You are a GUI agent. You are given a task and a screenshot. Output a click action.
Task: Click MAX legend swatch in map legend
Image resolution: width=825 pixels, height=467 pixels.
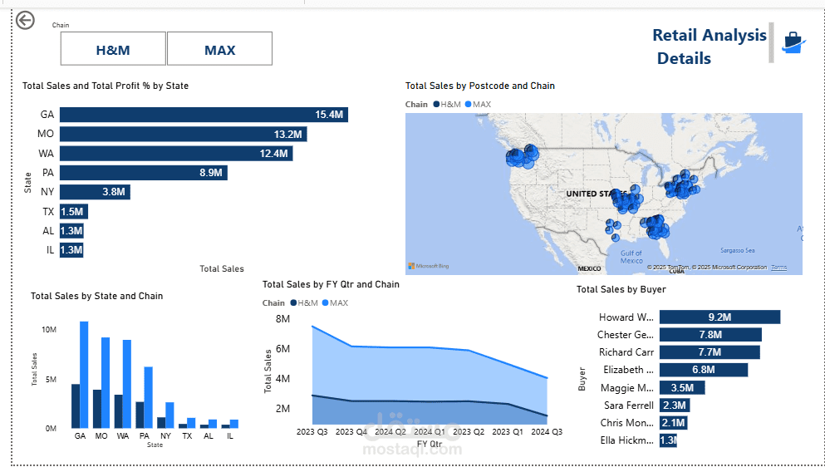469,104
